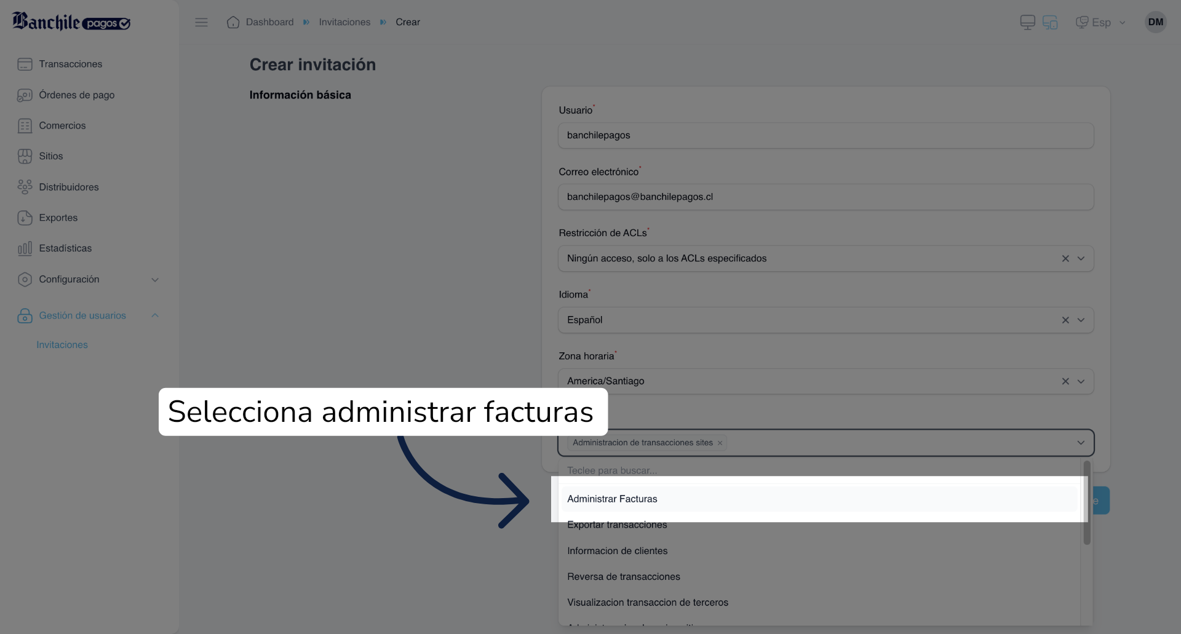Screen dimensions: 1181x634
Task: Select Exportar transacciones option
Action: pyautogui.click(x=819, y=525)
